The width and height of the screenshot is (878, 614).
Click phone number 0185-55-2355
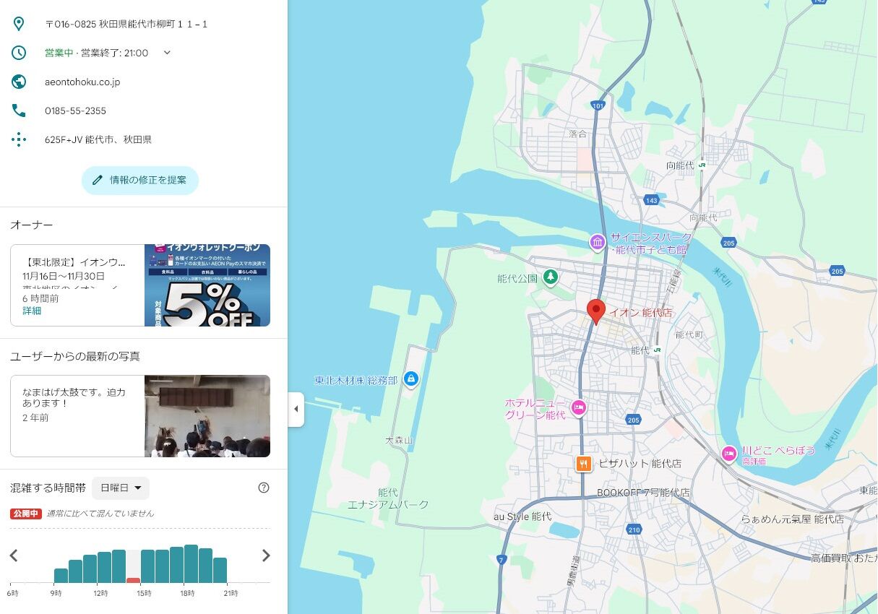[x=75, y=111]
